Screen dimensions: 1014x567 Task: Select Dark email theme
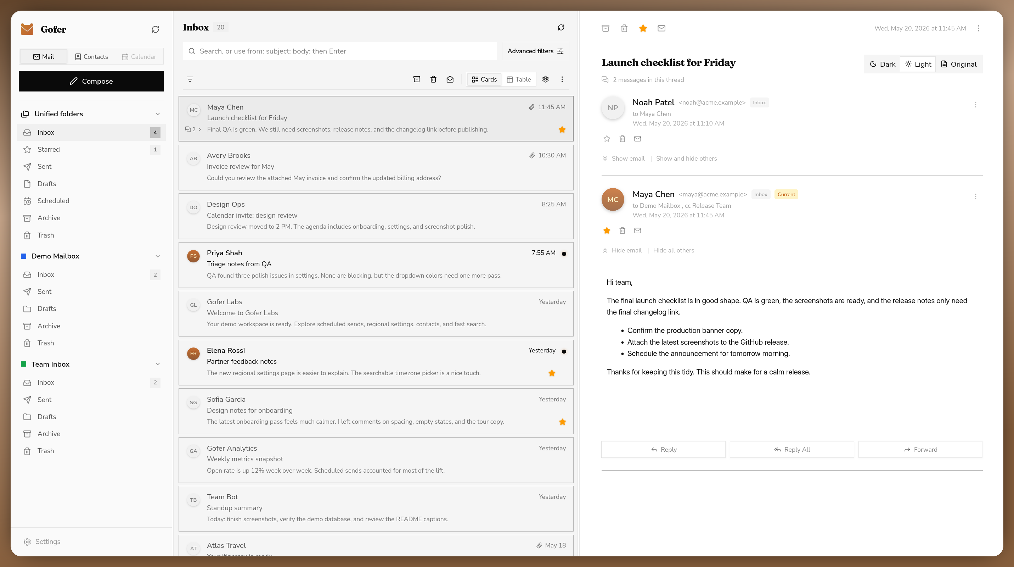[x=882, y=64]
